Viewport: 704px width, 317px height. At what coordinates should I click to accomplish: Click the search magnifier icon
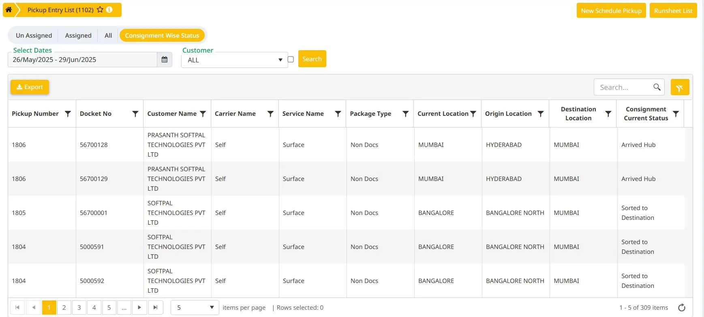pos(657,87)
